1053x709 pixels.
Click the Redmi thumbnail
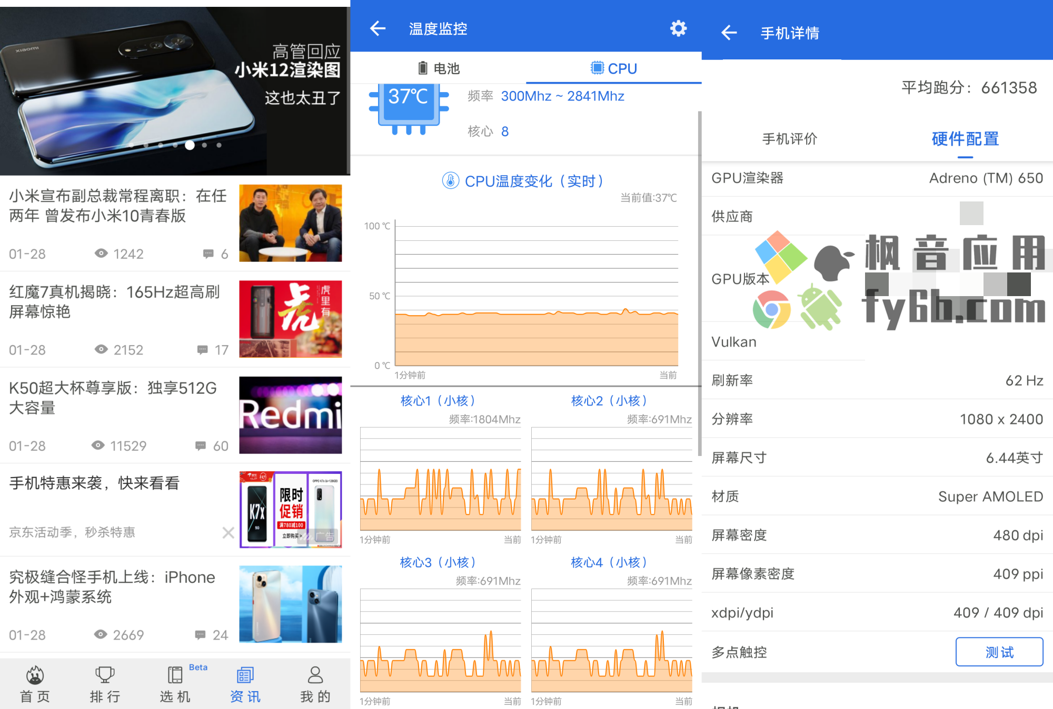click(x=290, y=415)
